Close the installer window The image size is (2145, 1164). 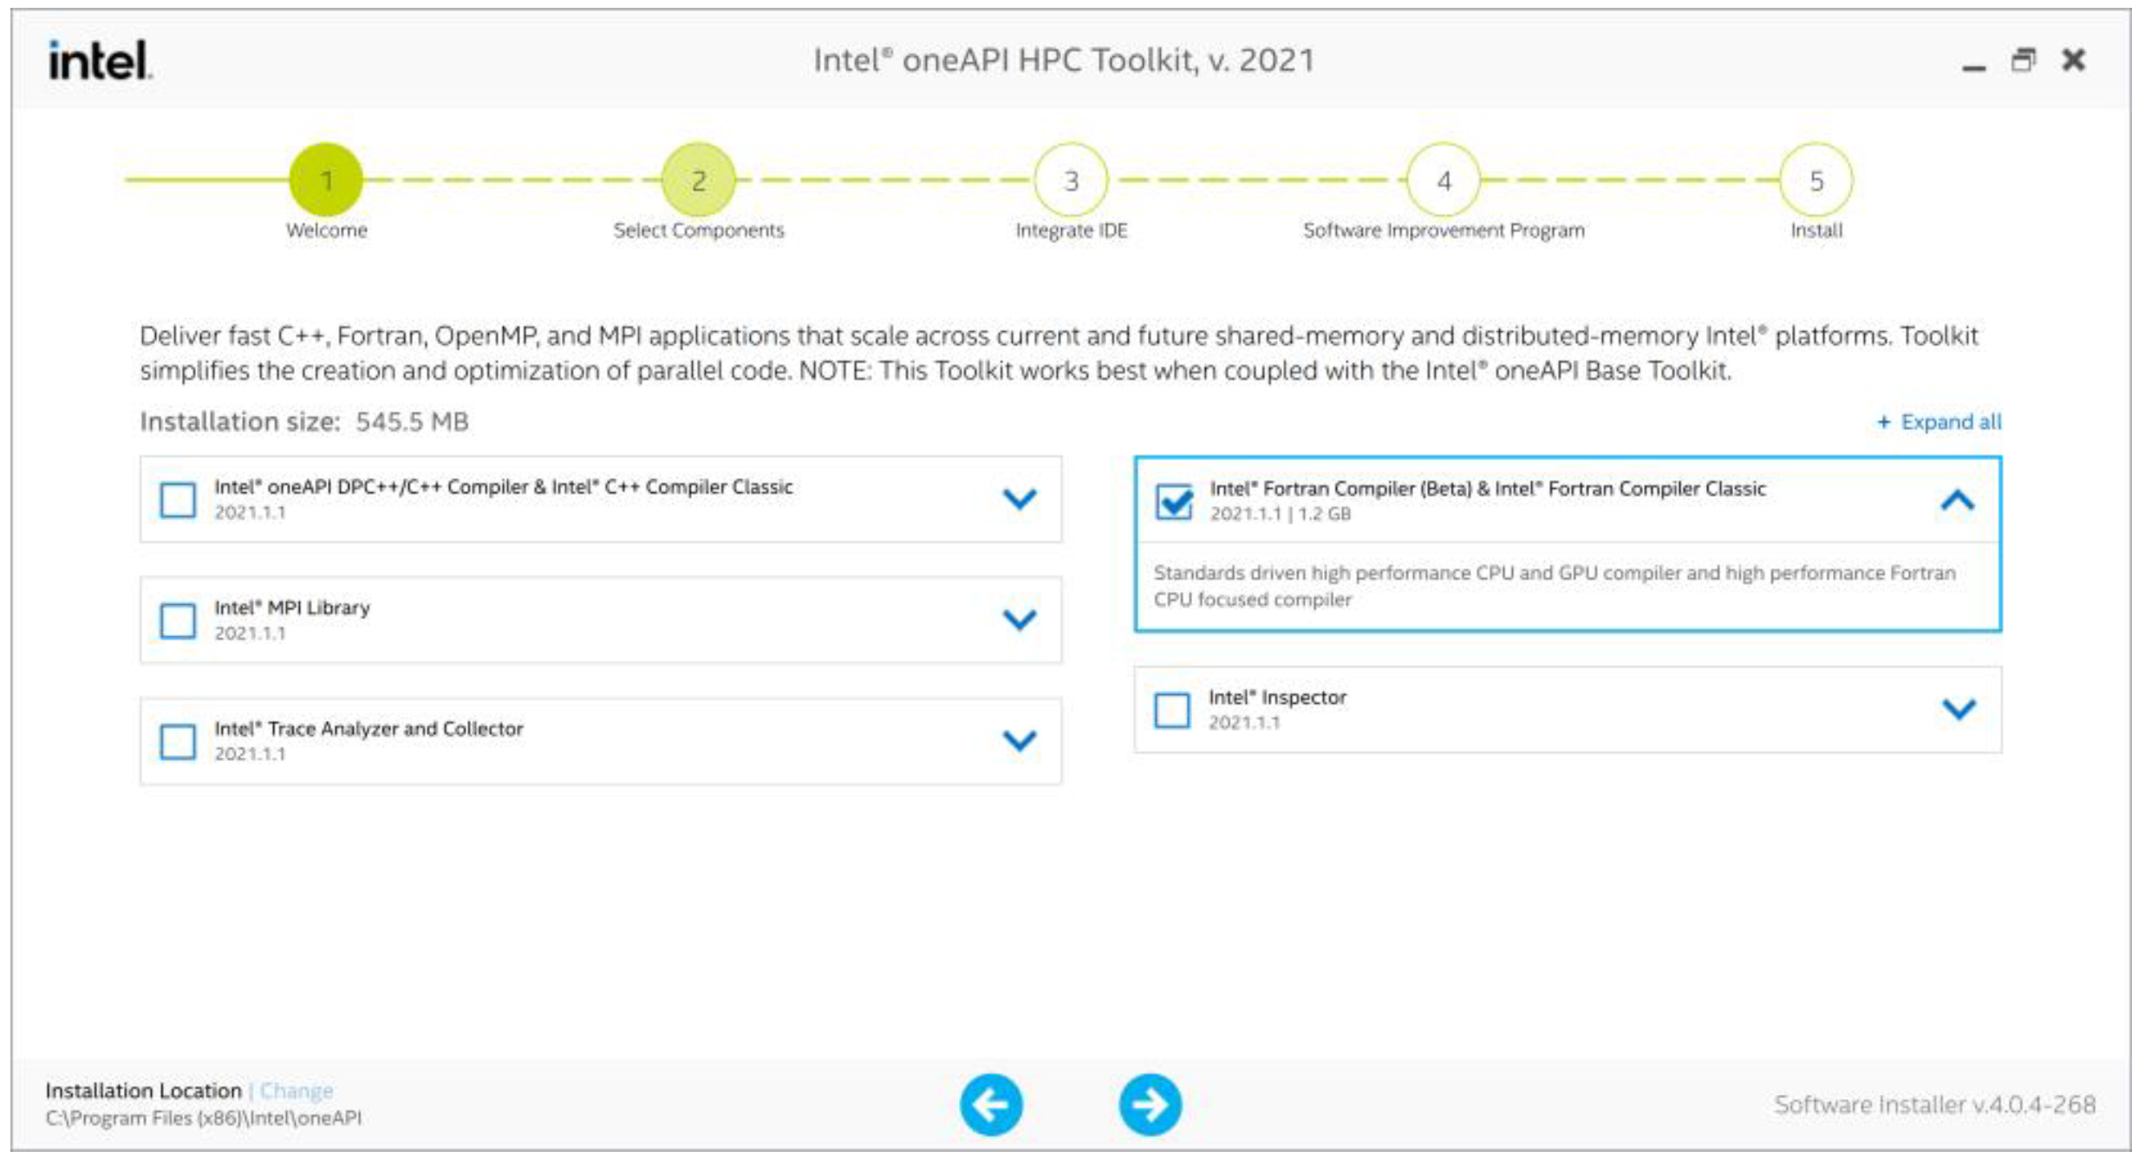2073,60
